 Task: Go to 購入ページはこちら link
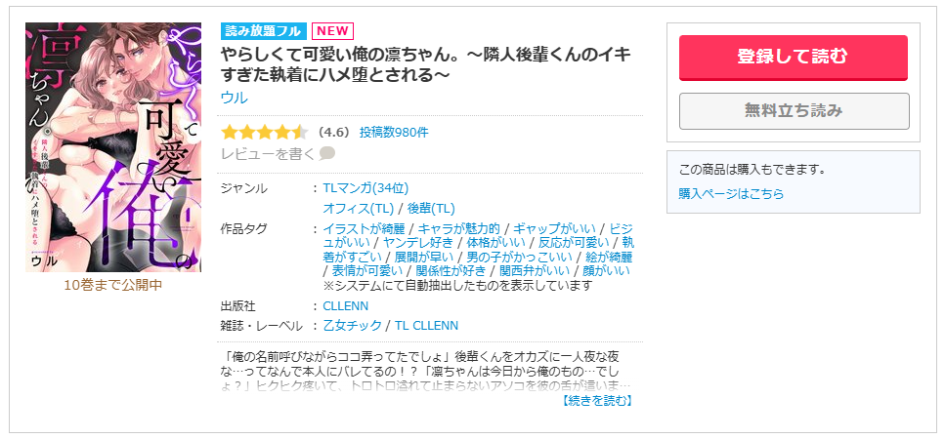(x=731, y=193)
